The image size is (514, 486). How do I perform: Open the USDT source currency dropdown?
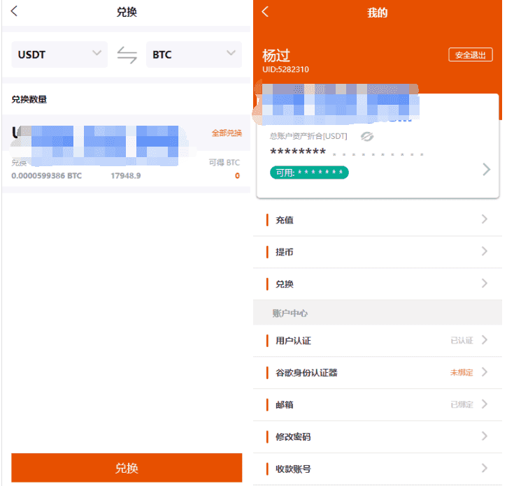[x=59, y=54]
